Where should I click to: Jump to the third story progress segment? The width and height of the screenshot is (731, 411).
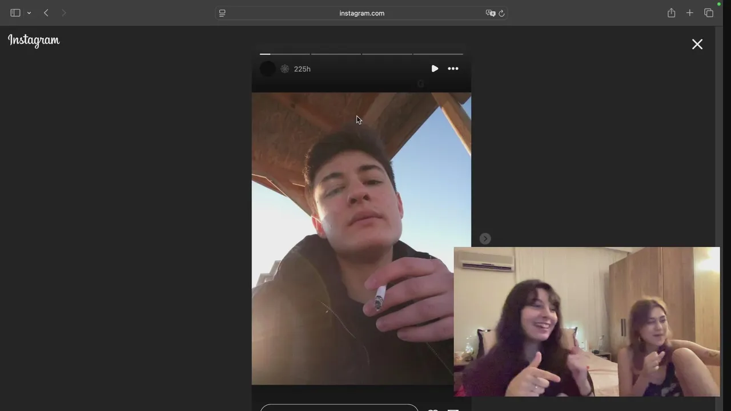tap(387, 54)
